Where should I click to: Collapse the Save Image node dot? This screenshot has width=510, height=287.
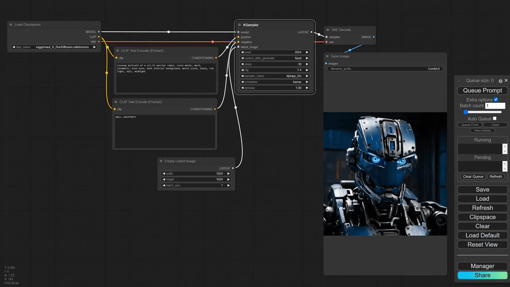tap(327, 56)
